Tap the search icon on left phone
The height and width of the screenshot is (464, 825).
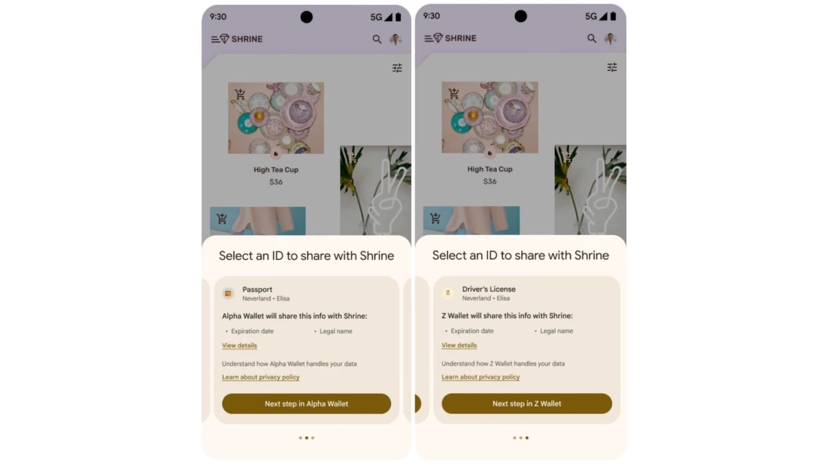[377, 39]
